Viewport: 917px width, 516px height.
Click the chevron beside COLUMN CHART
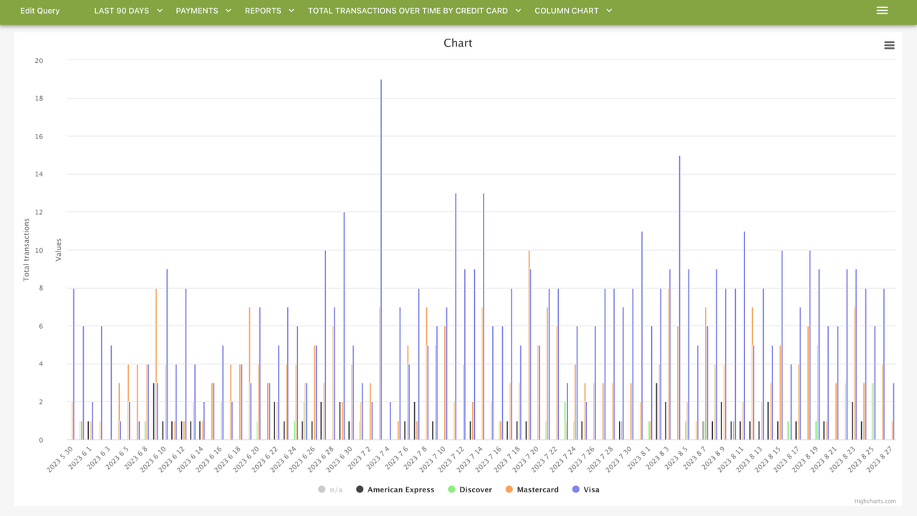(x=609, y=11)
